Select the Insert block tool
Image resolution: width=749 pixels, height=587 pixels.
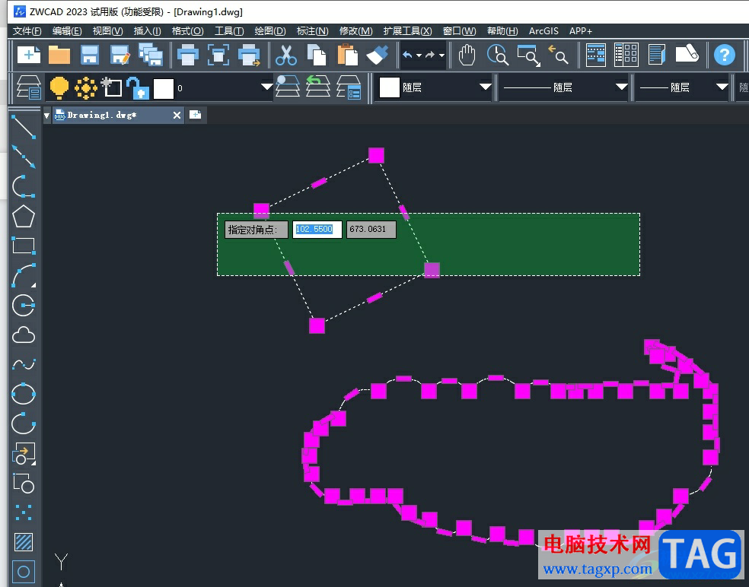click(x=24, y=454)
